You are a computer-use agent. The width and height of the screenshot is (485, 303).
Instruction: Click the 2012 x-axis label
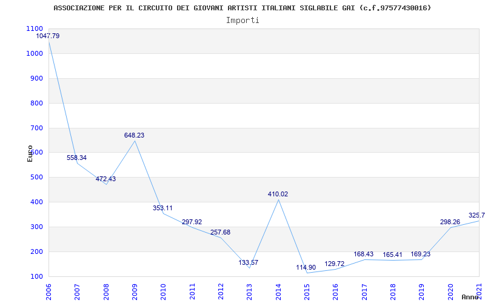pyautogui.click(x=221, y=291)
